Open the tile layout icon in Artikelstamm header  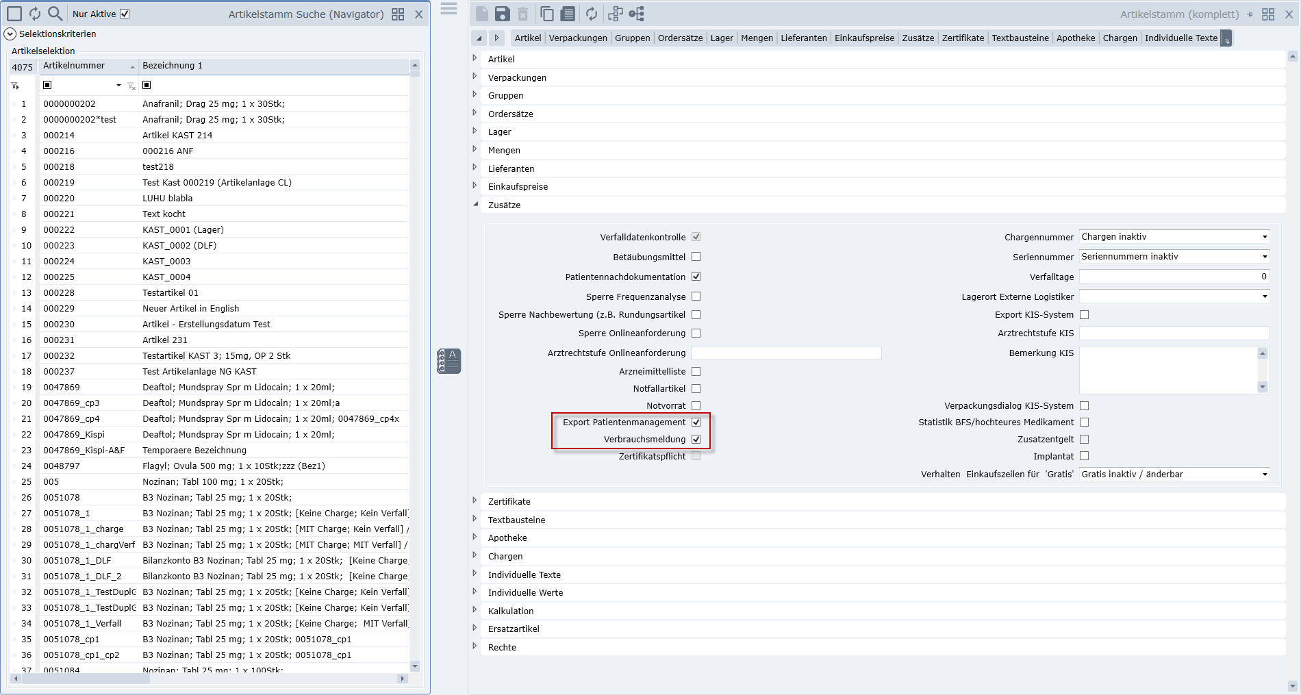[1268, 14]
